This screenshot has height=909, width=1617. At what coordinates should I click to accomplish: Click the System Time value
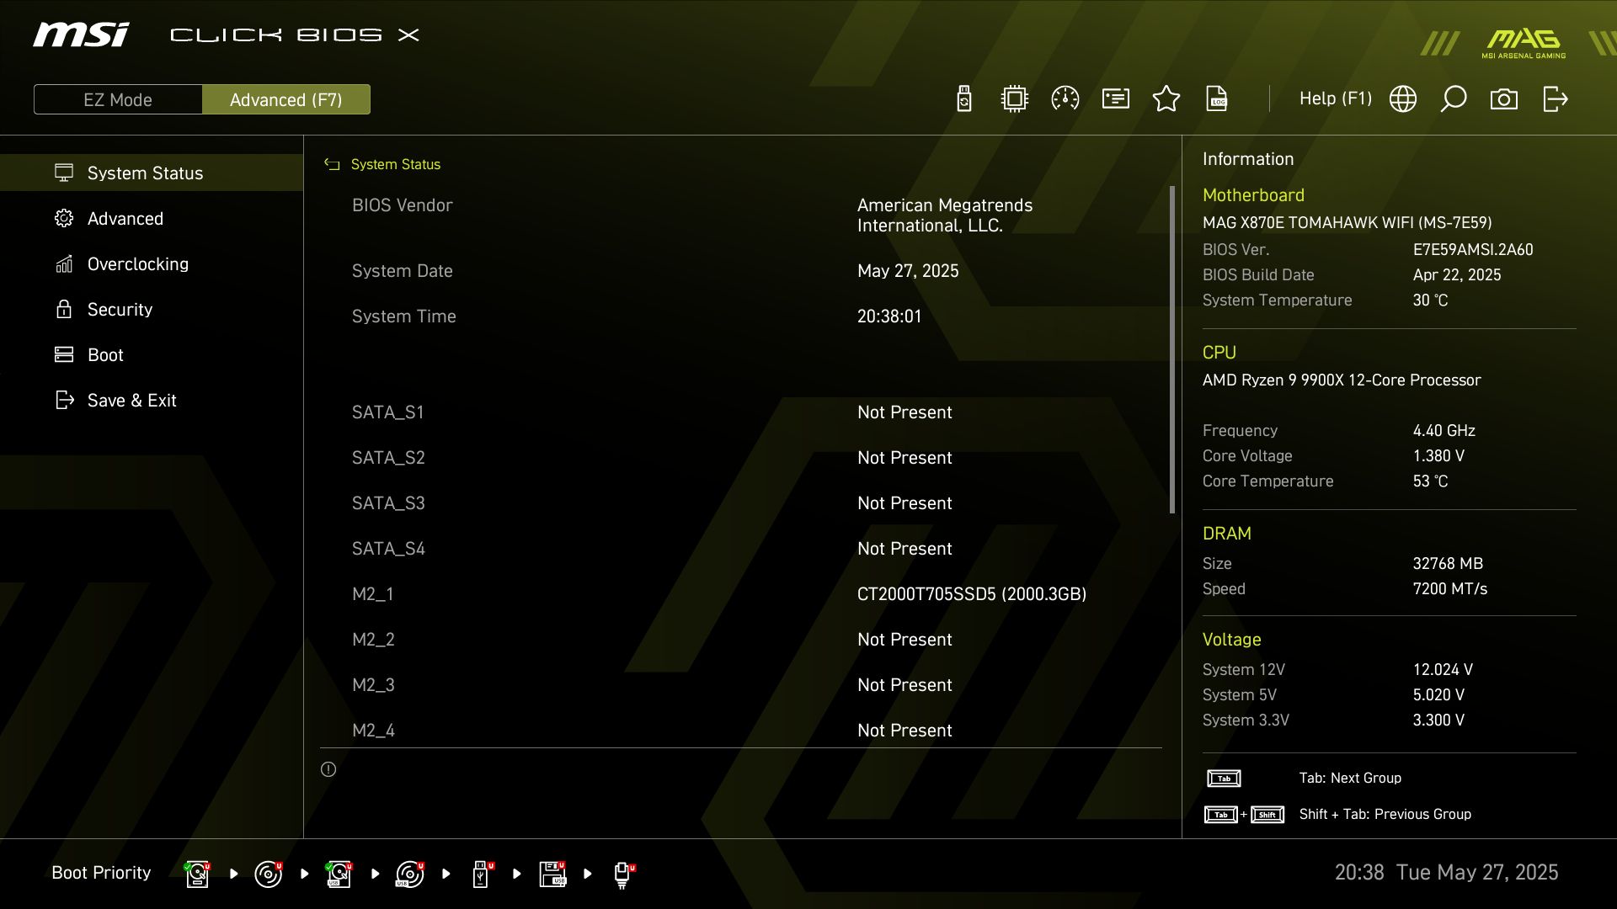point(889,316)
